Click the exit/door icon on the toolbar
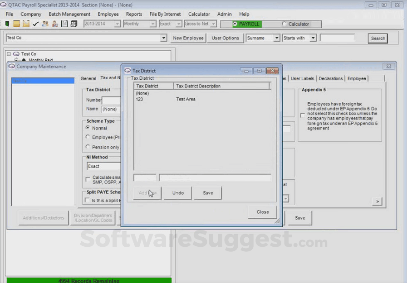 [x=8, y=23]
